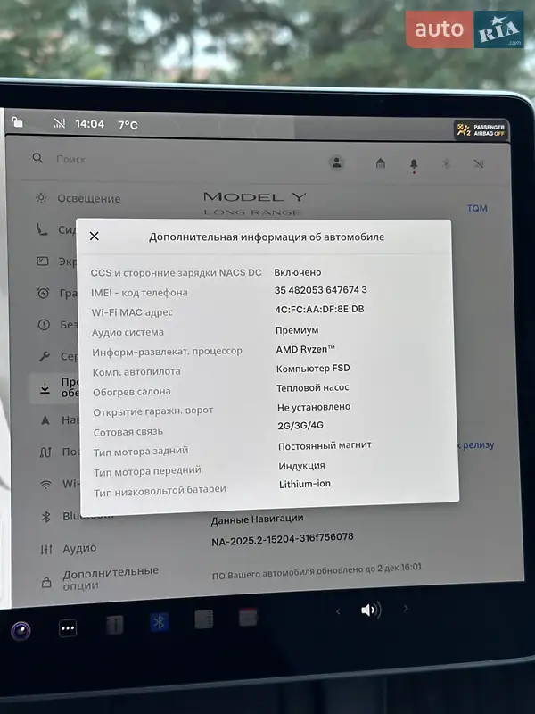Increase volume with the right arrow
This screenshot has width=535, height=714.
pos(406,609)
